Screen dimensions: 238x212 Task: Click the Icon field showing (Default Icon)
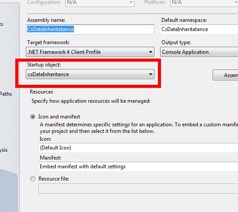[x=138, y=148]
